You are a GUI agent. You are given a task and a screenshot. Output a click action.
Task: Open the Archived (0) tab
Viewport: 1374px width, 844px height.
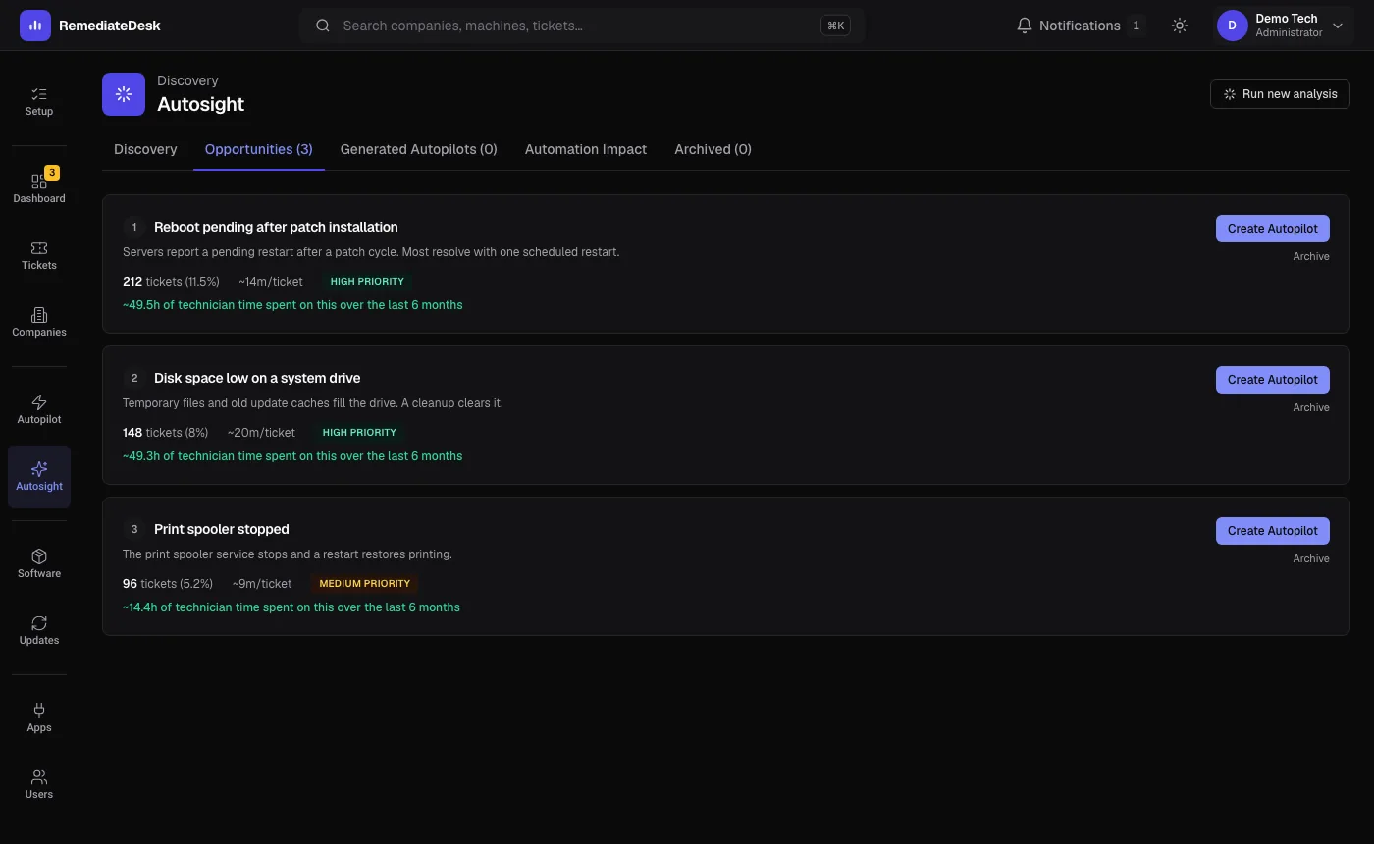point(713,149)
